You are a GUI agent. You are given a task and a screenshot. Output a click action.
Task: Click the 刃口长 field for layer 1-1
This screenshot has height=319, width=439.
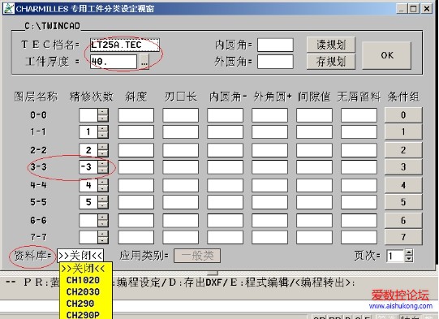coord(181,131)
